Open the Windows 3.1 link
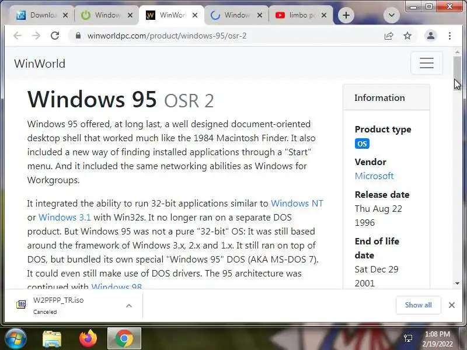 pyautogui.click(x=65, y=217)
